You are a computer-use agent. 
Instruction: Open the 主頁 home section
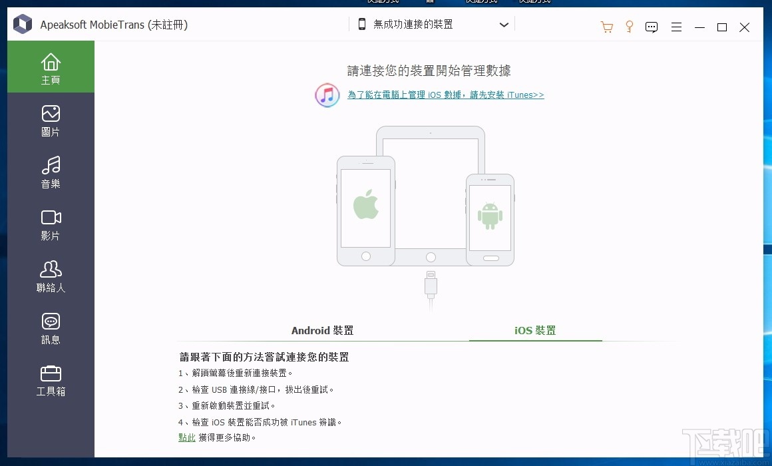[51, 67]
